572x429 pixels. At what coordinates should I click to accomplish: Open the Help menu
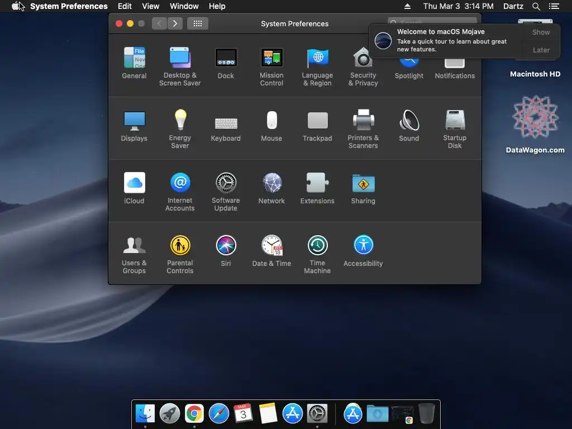217,6
